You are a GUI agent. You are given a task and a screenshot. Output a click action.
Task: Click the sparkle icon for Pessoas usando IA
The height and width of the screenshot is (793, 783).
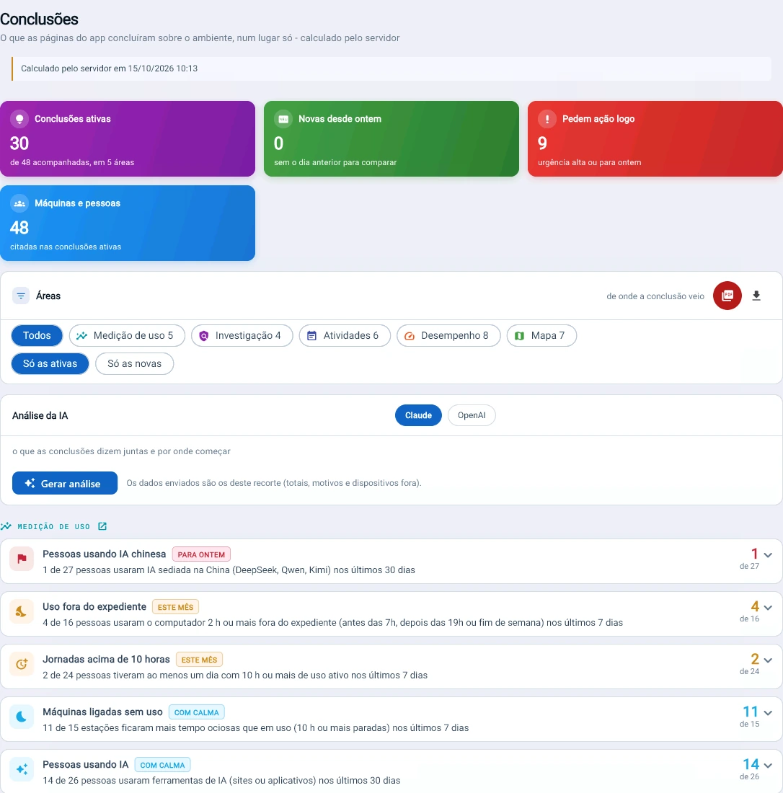click(x=22, y=769)
